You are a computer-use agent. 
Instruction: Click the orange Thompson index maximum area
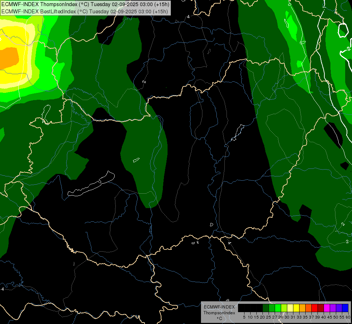pos(9,58)
